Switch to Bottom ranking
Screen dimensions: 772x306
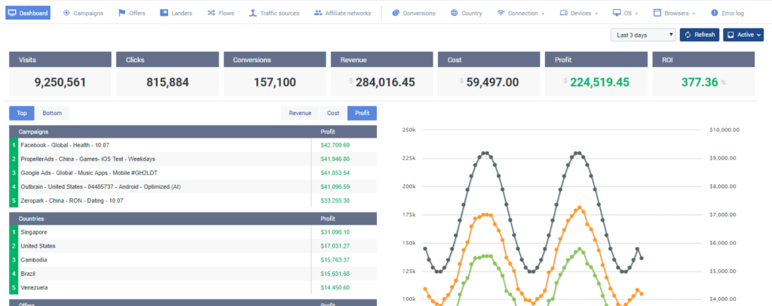point(52,113)
